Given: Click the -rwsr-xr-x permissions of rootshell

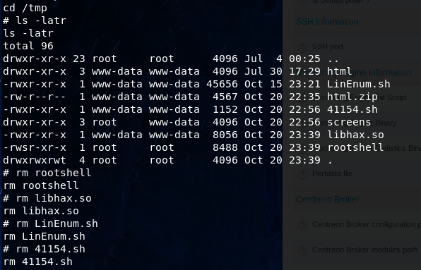Looking at the screenshot, I should [x=35, y=147].
